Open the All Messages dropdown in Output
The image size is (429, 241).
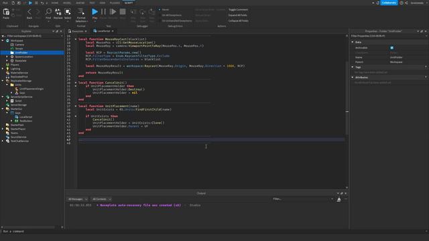78,199
